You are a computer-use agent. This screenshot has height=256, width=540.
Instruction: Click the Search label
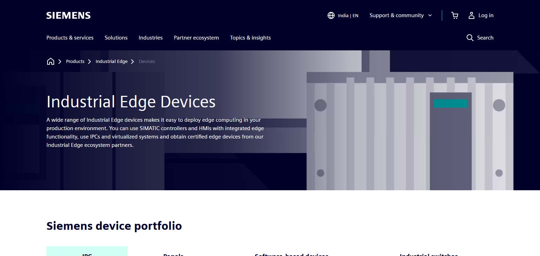click(485, 38)
